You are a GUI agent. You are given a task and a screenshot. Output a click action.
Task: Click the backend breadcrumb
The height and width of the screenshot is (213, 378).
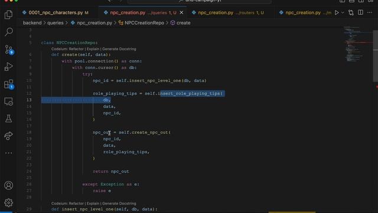pos(32,23)
